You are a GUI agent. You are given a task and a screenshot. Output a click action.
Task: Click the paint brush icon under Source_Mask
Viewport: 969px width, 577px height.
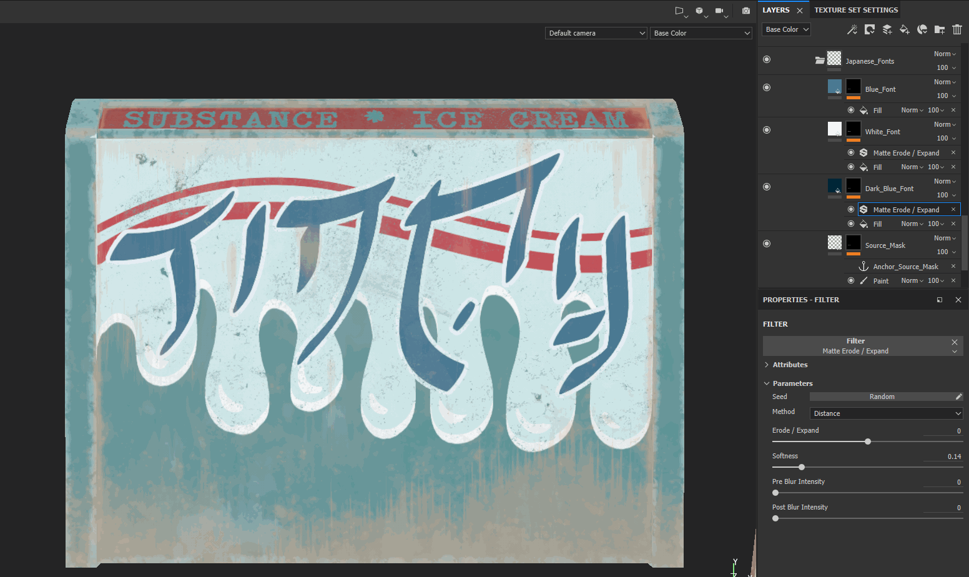863,281
